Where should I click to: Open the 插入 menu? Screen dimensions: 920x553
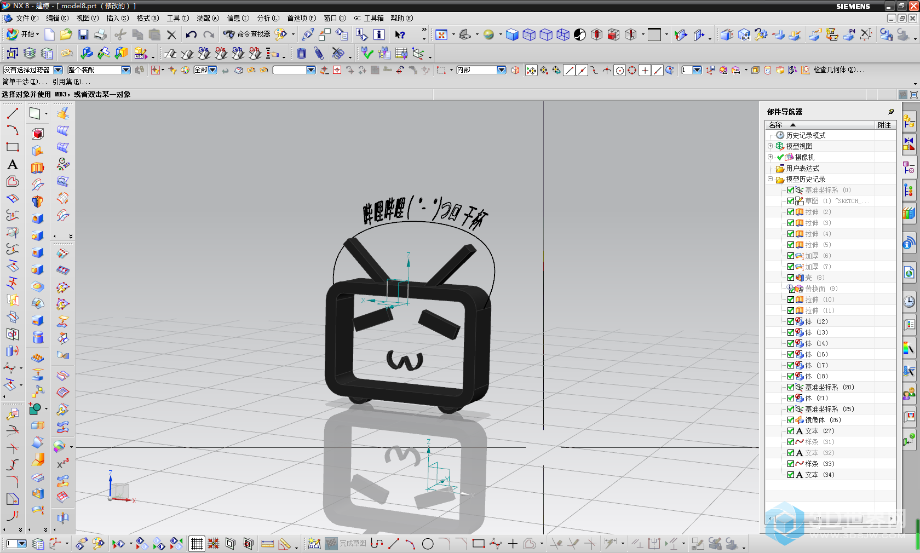(118, 18)
